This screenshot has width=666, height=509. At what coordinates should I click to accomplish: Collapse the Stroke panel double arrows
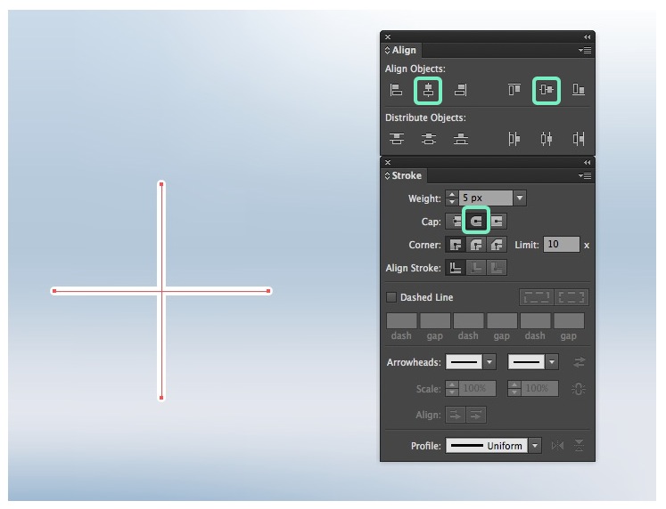pos(587,162)
